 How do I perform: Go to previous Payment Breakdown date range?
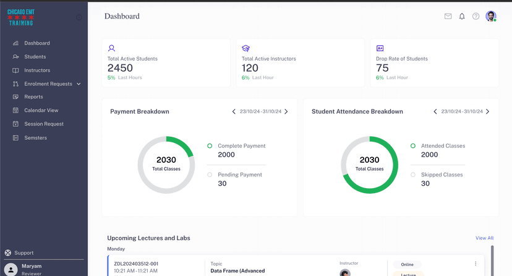(x=234, y=111)
